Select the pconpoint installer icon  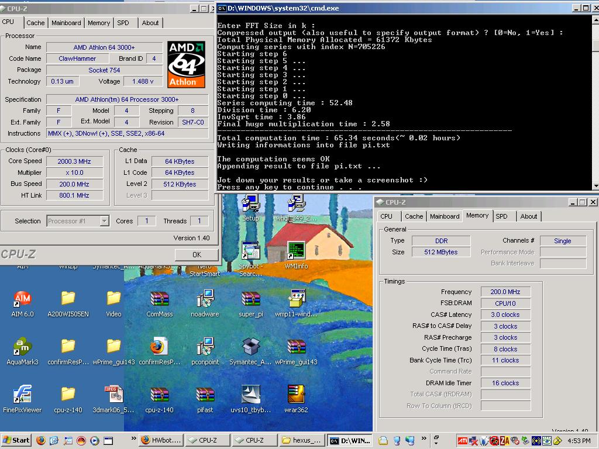[x=205, y=351]
